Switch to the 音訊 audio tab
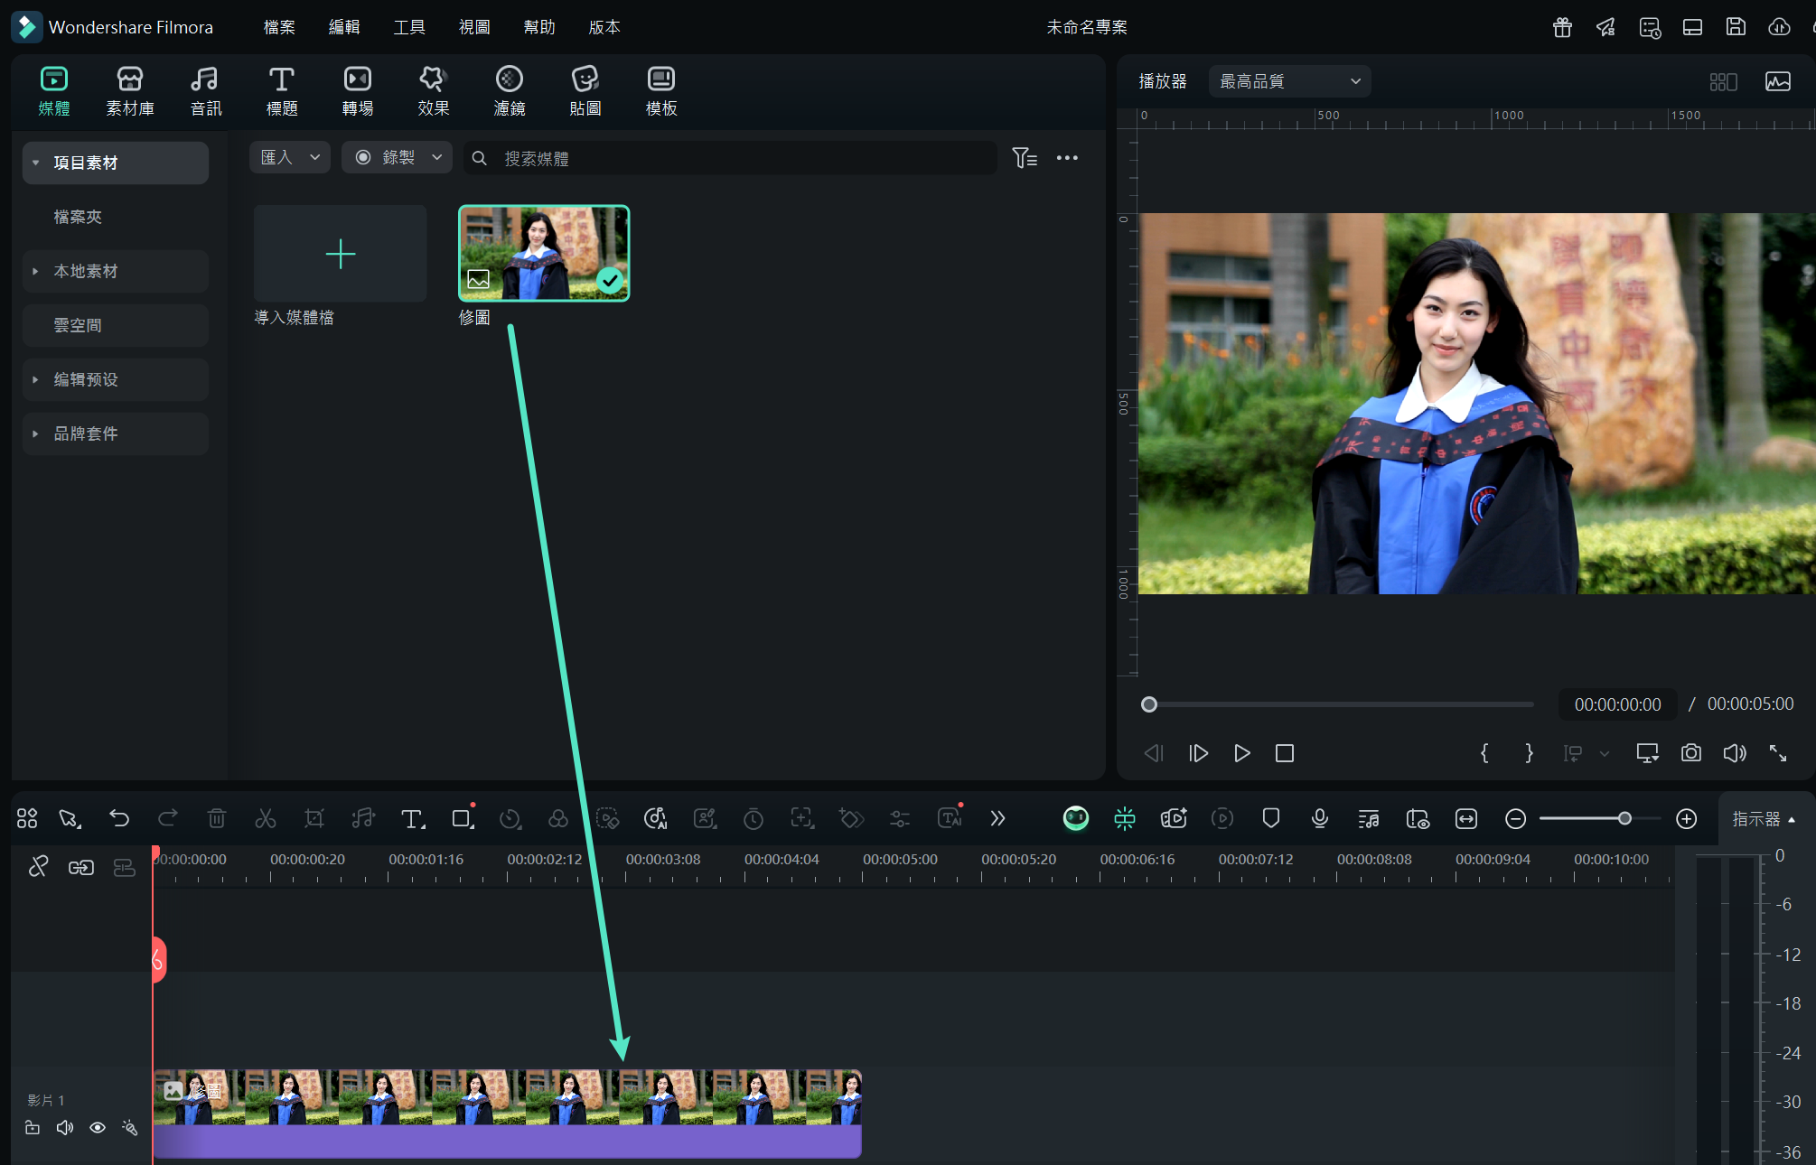 pyautogui.click(x=205, y=91)
